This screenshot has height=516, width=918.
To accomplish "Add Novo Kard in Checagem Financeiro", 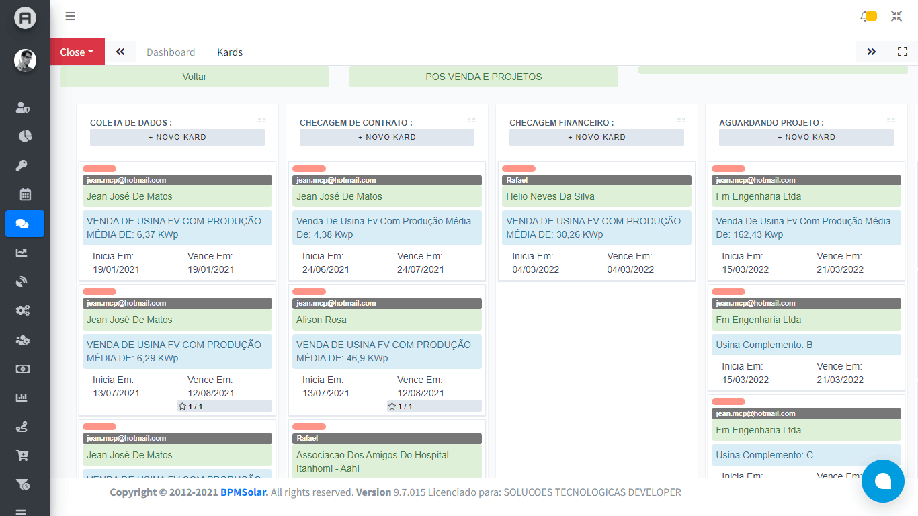I will point(596,137).
